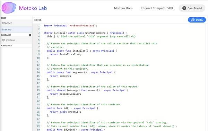Click the CANISTERS section header

click(x=7, y=45)
